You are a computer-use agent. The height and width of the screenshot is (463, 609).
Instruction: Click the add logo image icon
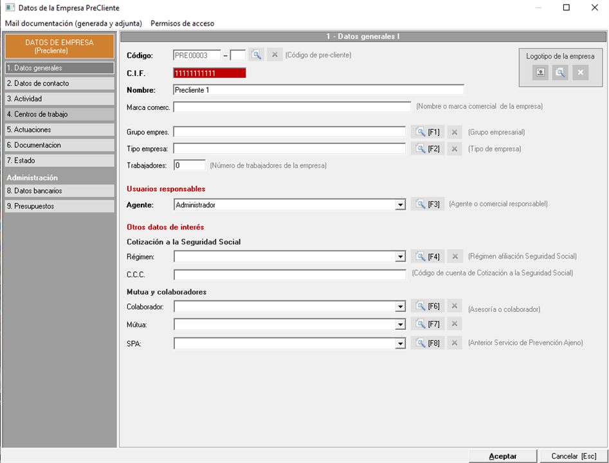coord(540,73)
